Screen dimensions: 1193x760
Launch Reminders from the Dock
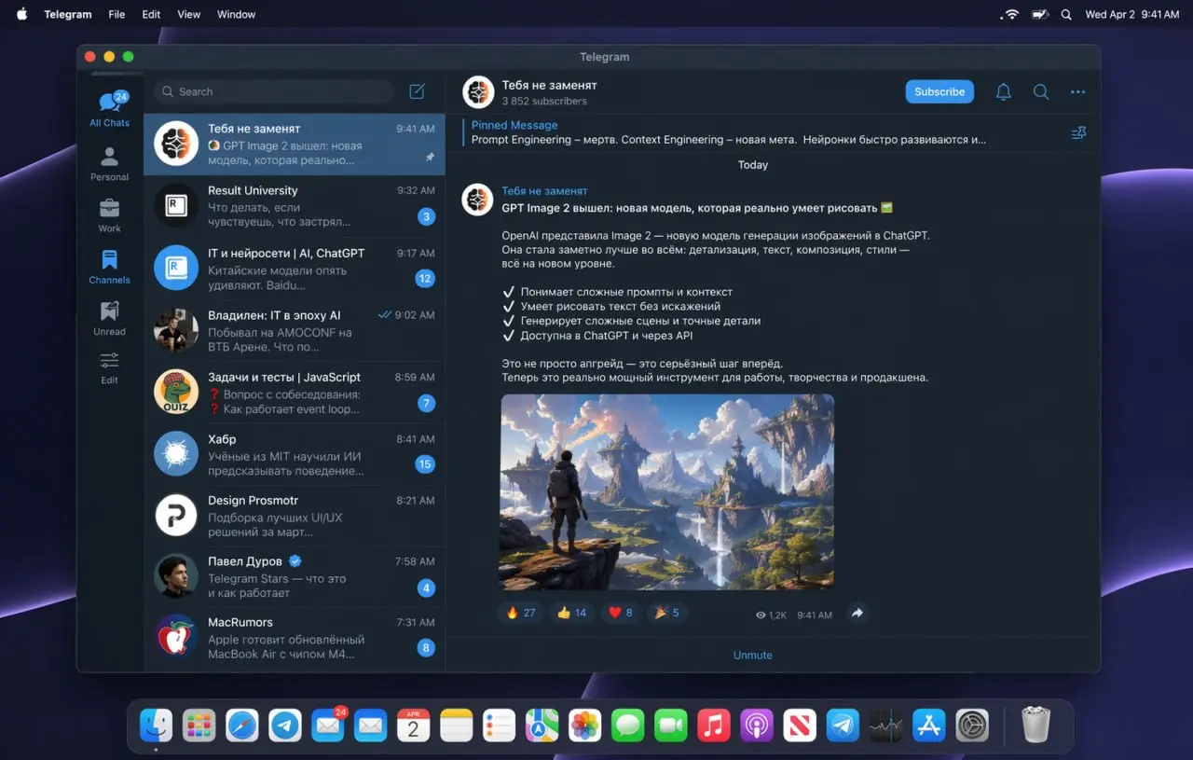500,725
